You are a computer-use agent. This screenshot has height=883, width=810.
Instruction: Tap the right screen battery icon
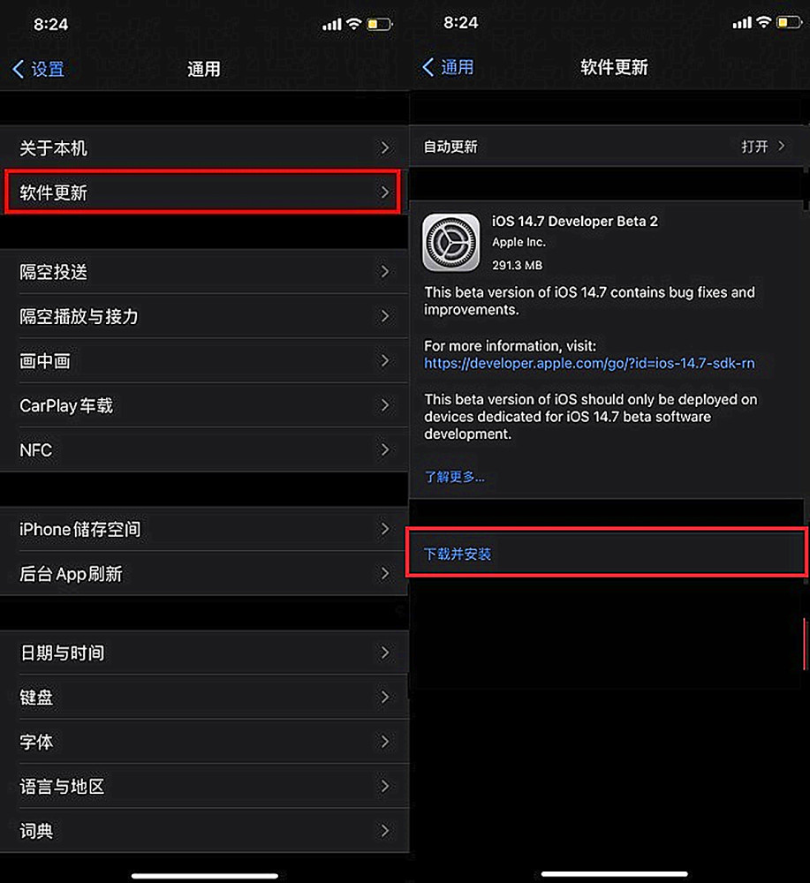click(789, 23)
